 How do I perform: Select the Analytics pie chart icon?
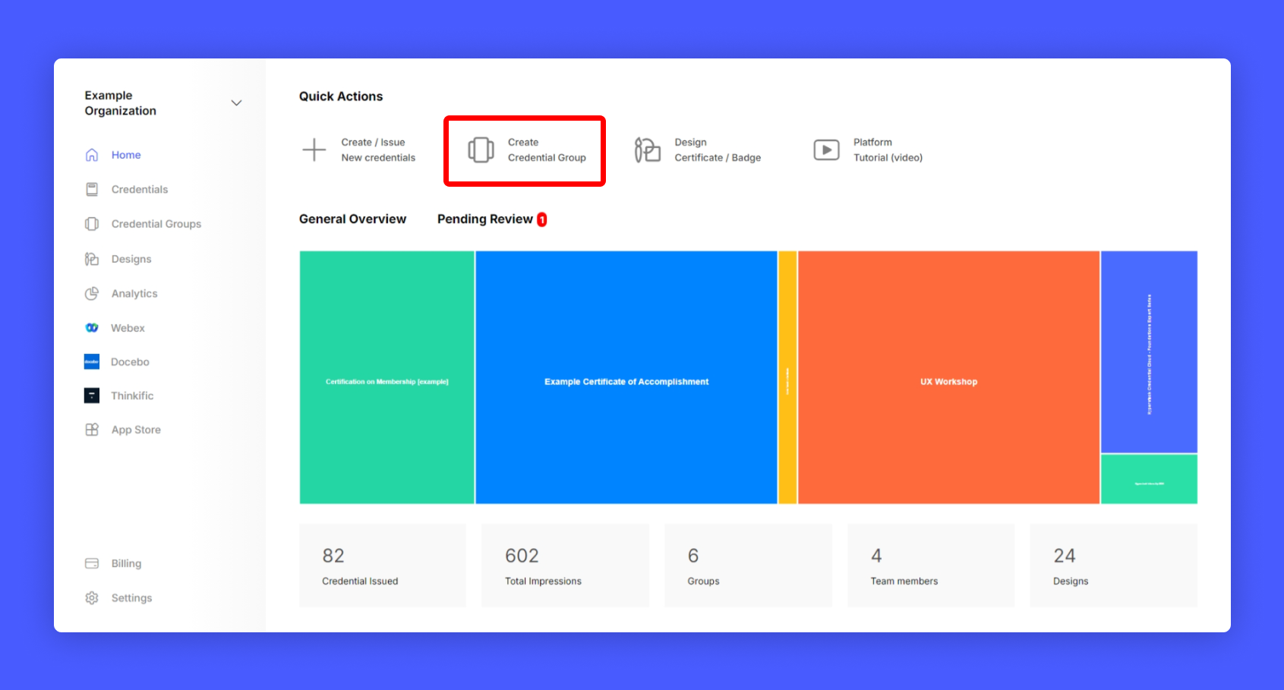[x=92, y=294]
